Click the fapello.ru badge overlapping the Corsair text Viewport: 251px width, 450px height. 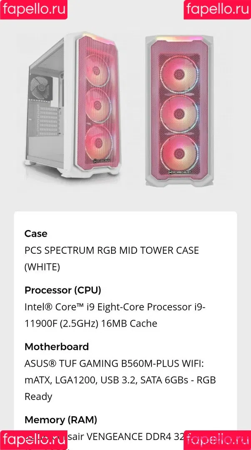[x=34, y=440]
